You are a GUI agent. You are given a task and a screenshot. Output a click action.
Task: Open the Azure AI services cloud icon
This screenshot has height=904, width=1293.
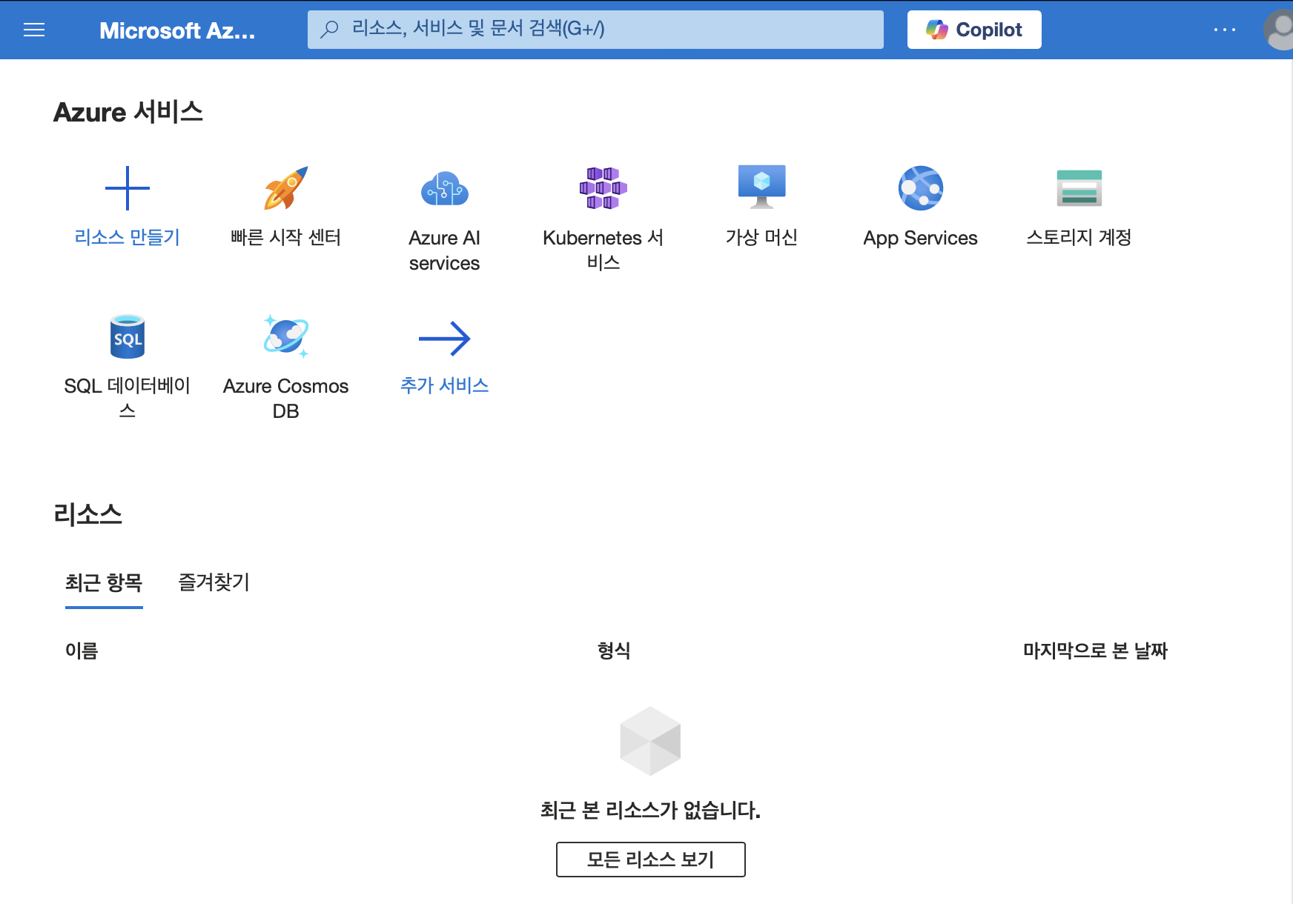coord(445,188)
